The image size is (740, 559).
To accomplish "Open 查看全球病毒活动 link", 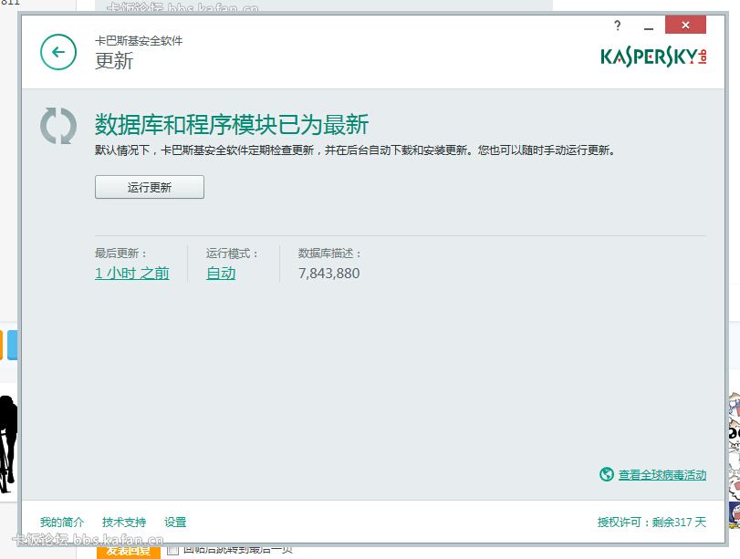I will click(x=662, y=474).
